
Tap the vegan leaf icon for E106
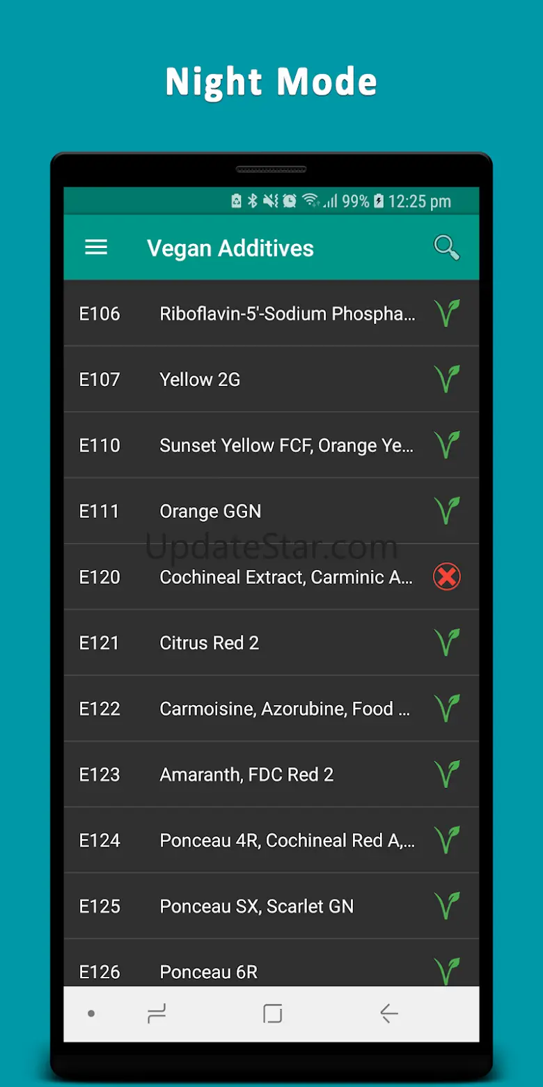click(x=446, y=314)
